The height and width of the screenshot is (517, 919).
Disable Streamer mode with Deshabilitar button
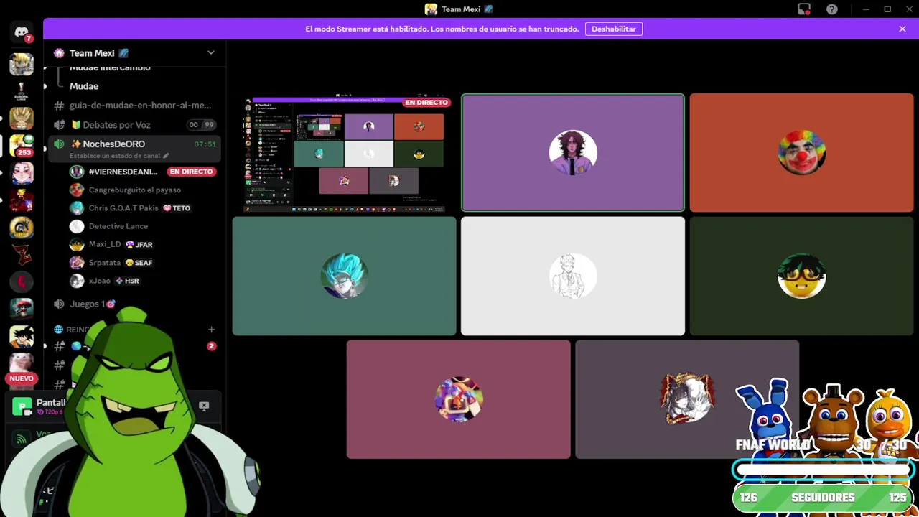613,29
